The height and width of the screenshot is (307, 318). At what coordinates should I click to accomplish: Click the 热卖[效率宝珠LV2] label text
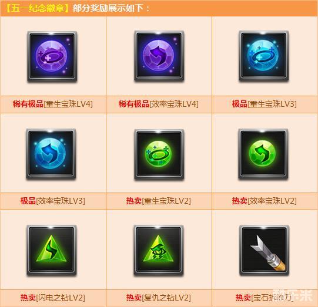(x=265, y=201)
